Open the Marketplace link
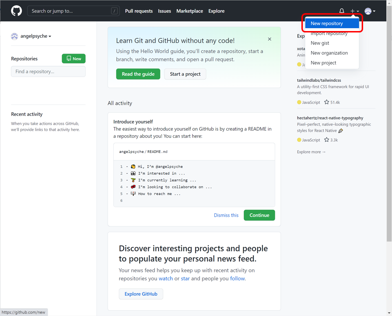The image size is (392, 316). [189, 11]
